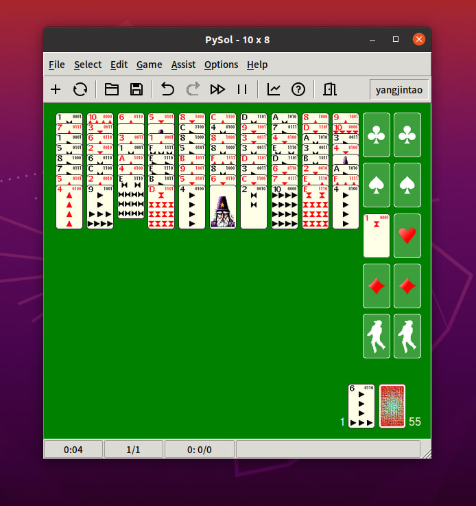
Task: Open the Select menu
Action: click(x=88, y=65)
